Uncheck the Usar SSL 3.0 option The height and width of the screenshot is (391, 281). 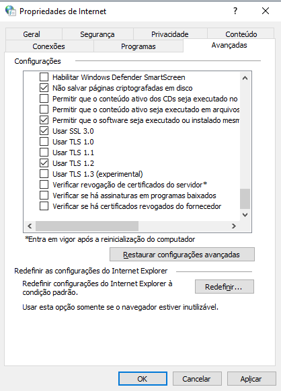coord(44,131)
